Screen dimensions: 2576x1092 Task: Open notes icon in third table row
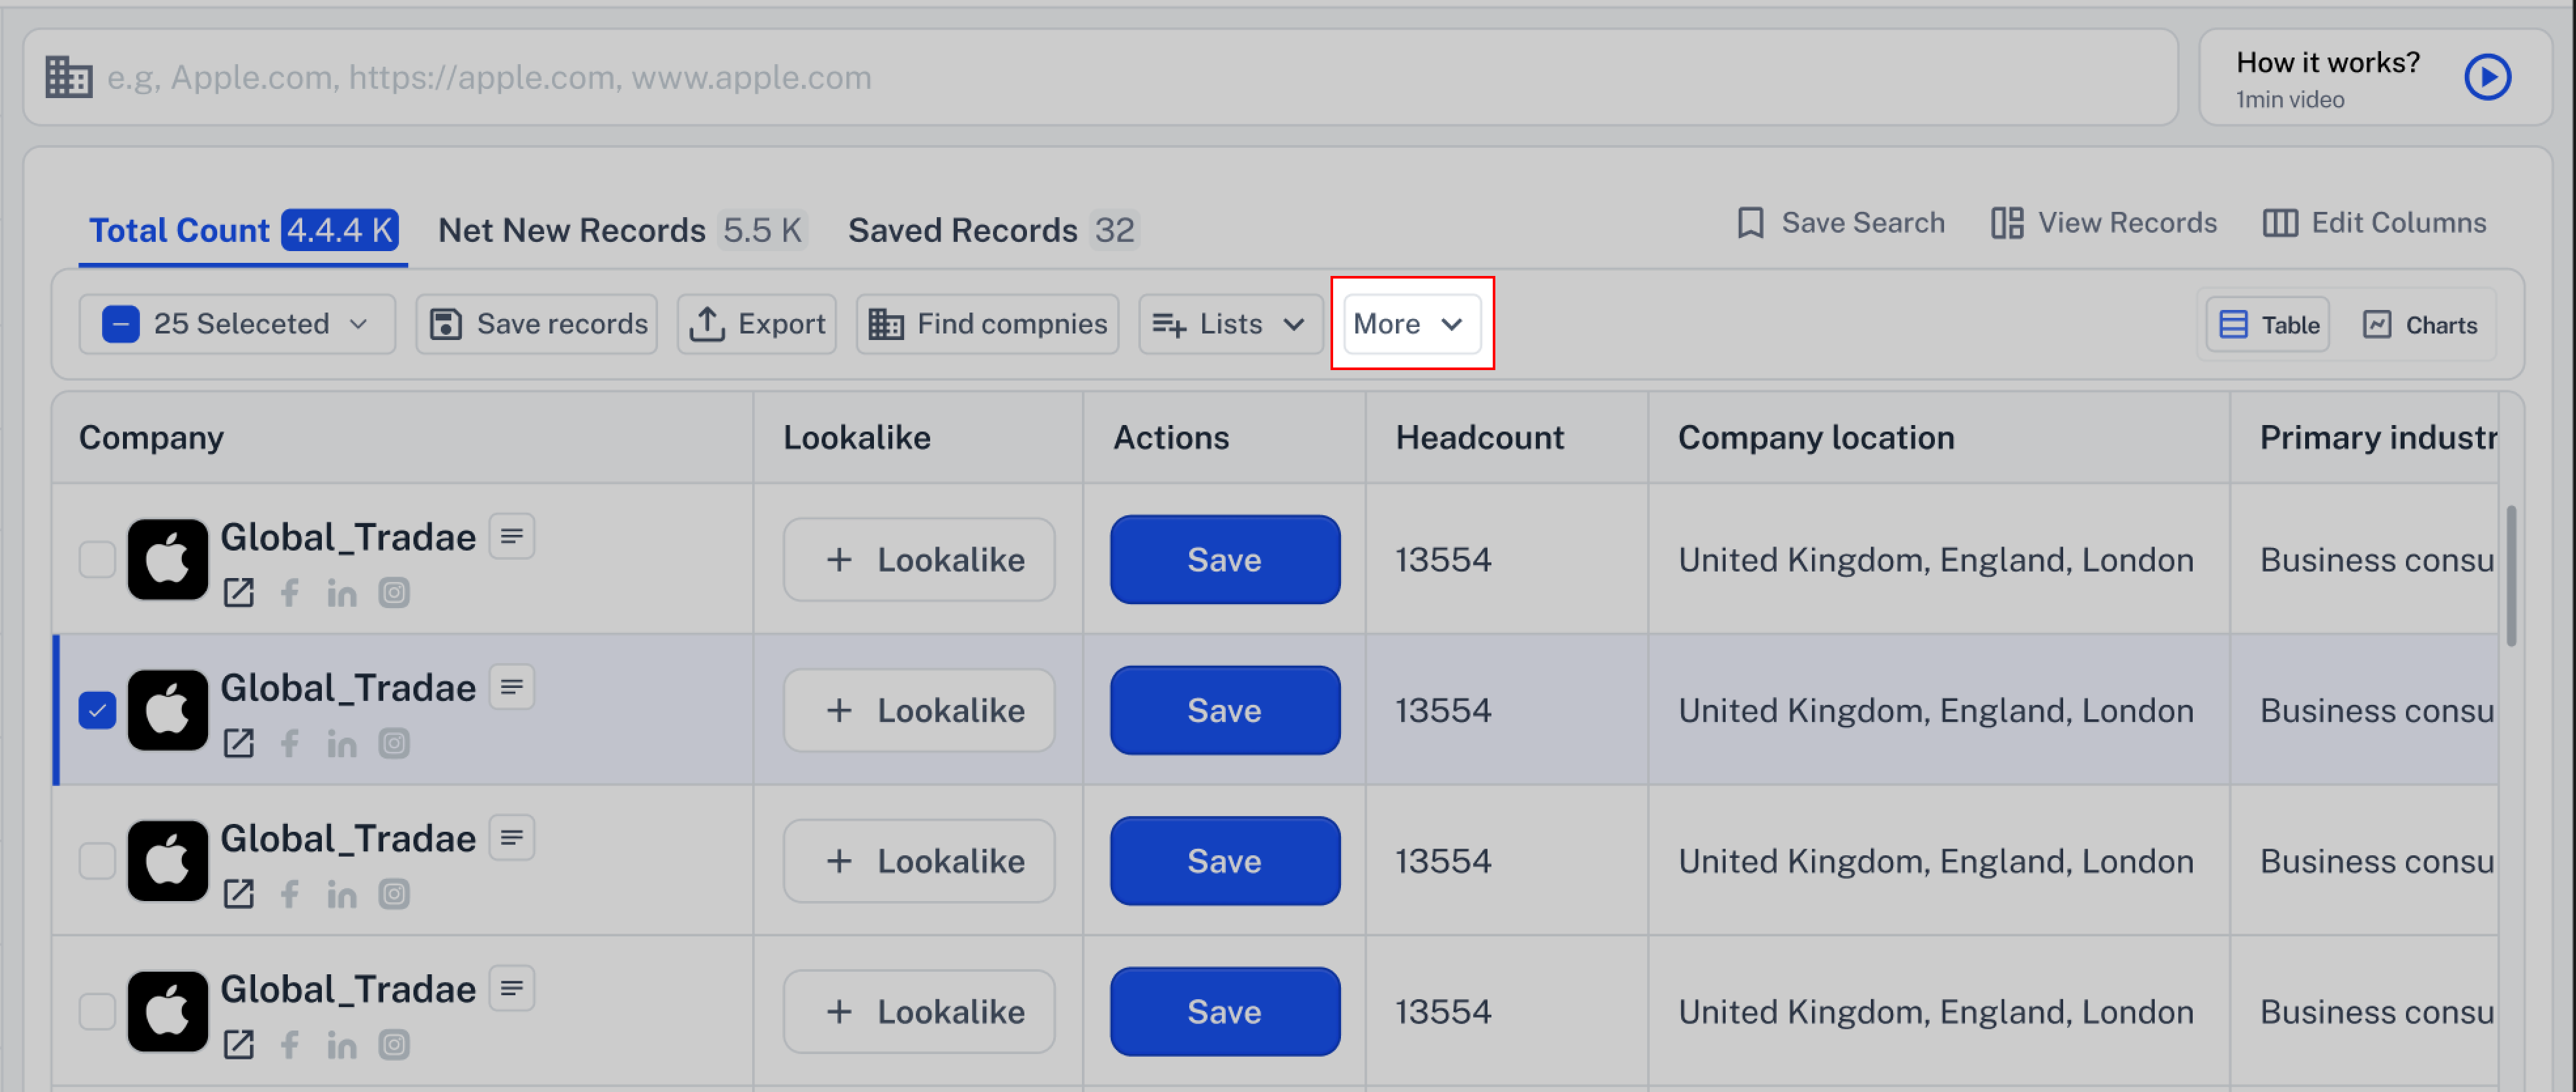pyautogui.click(x=512, y=838)
